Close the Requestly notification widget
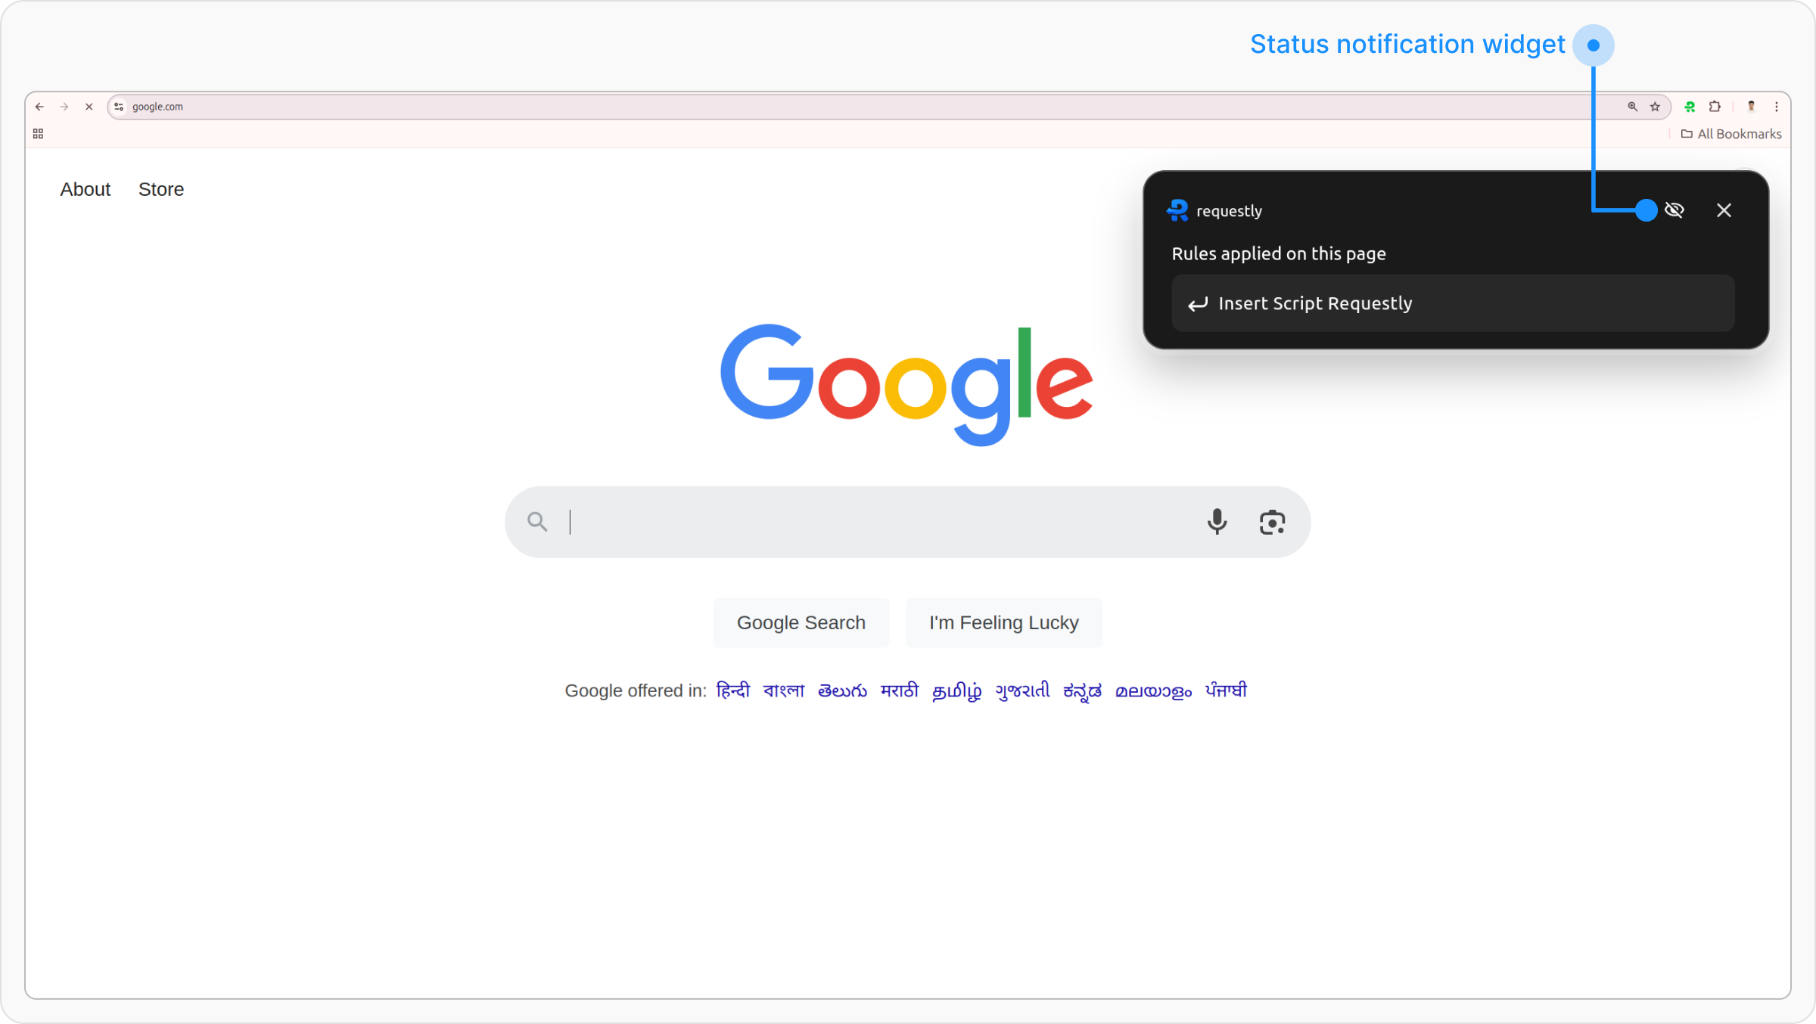 tap(1724, 210)
